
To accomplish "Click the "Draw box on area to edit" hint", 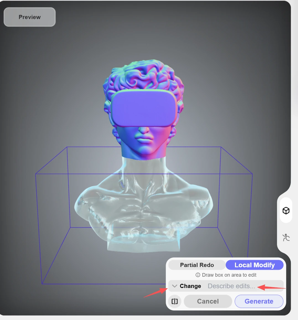I will point(229,275).
